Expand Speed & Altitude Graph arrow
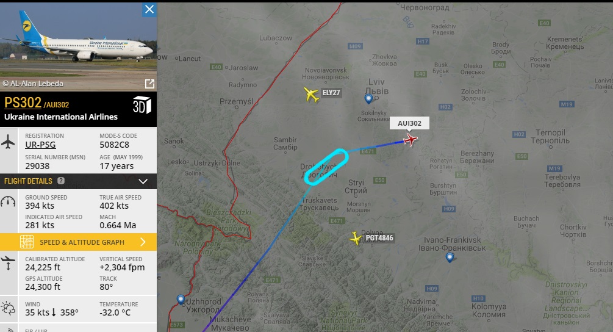This screenshot has width=613, height=332. tap(143, 242)
